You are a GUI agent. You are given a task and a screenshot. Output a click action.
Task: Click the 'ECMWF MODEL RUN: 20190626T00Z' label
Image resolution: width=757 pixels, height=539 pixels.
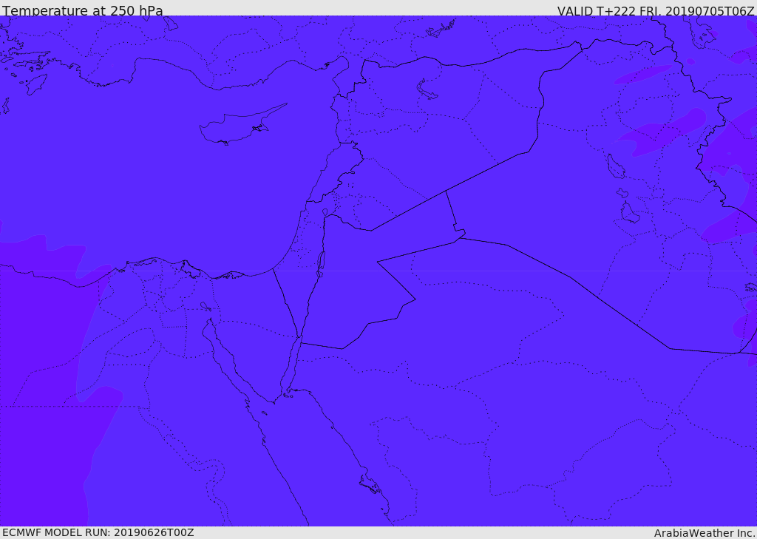[98, 532]
